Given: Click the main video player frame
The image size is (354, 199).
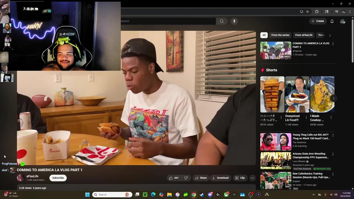Looking at the screenshot, I should pyautogui.click(x=136, y=98).
